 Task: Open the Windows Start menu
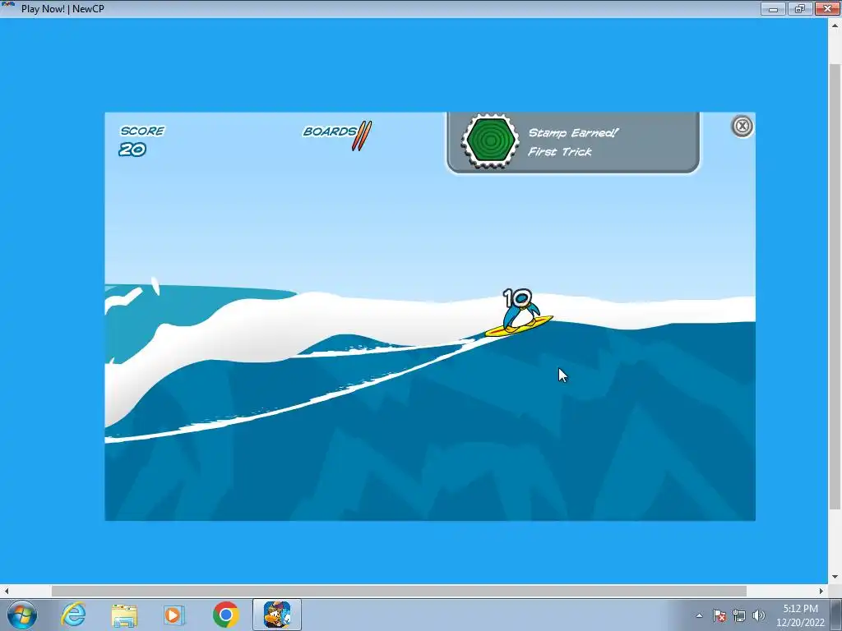(21, 615)
